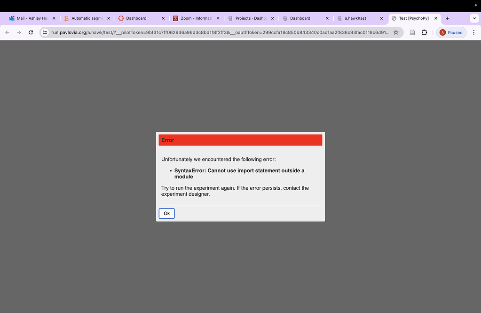Dismiss the error by clicking Ok
Image resolution: width=481 pixels, height=313 pixels.
166,213
